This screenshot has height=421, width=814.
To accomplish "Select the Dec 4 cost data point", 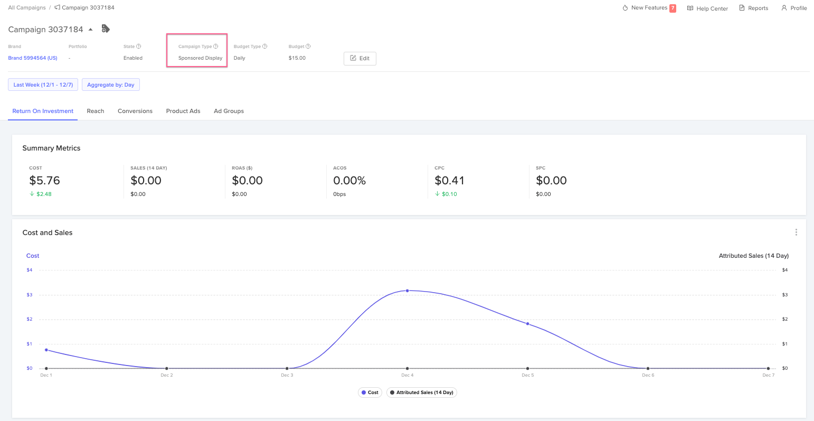I will click(x=407, y=290).
